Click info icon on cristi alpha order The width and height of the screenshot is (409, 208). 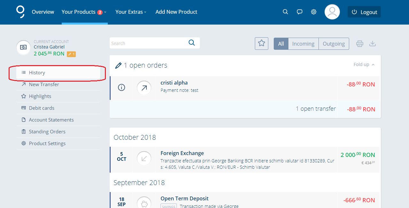[122, 87]
